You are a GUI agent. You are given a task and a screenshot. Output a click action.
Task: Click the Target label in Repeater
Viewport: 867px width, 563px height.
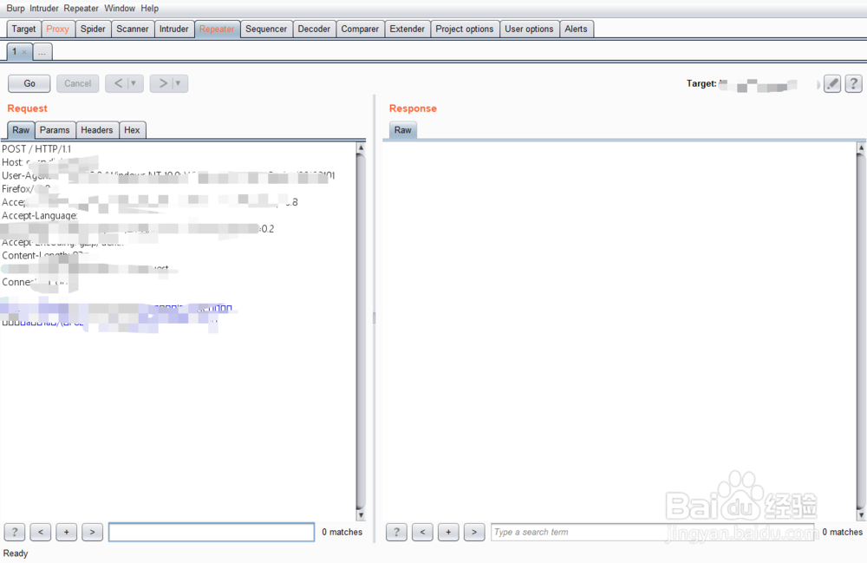point(701,83)
